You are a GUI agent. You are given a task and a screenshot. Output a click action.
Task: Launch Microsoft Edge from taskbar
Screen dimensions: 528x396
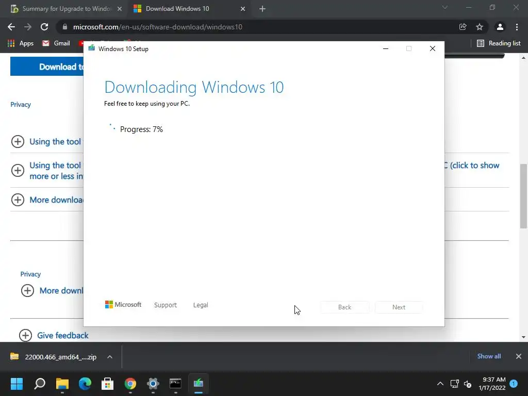pos(85,384)
